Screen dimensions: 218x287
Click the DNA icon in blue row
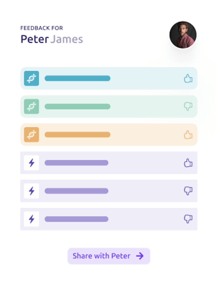(x=31, y=78)
